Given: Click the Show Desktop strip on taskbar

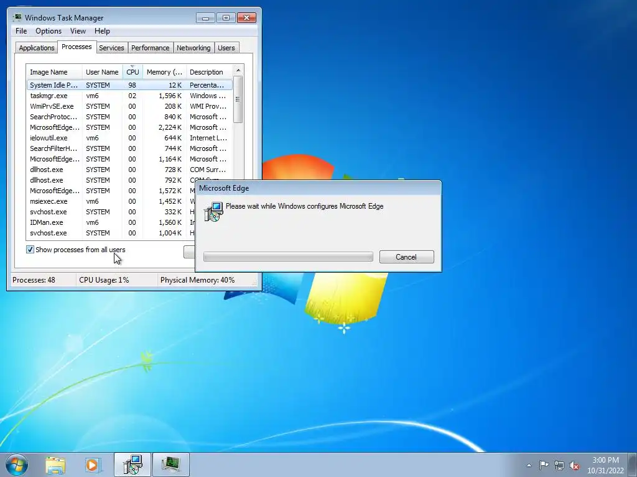Looking at the screenshot, I should [x=633, y=465].
